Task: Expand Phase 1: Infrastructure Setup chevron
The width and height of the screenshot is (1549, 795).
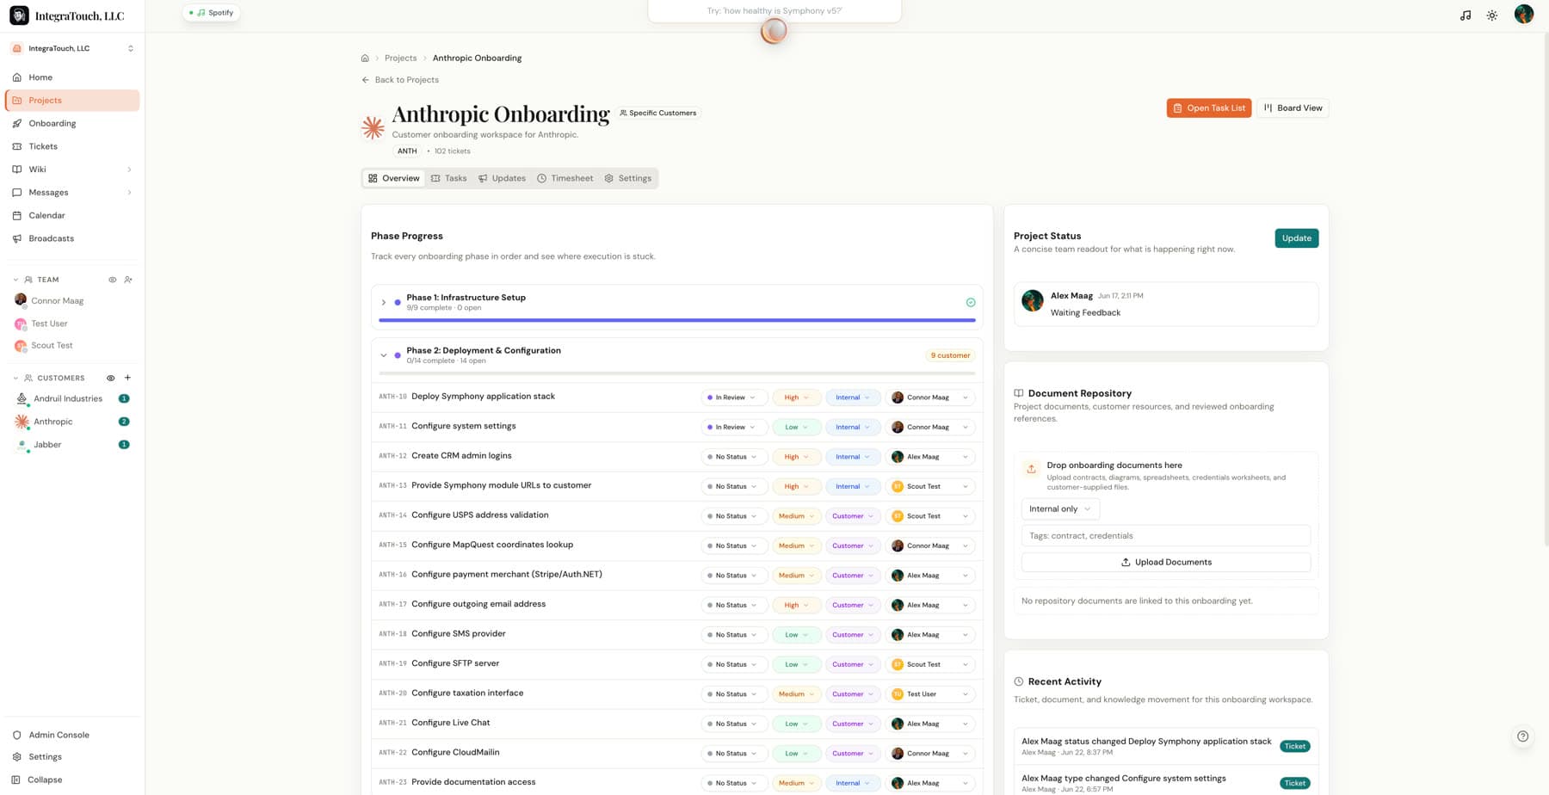Action: [x=384, y=303]
